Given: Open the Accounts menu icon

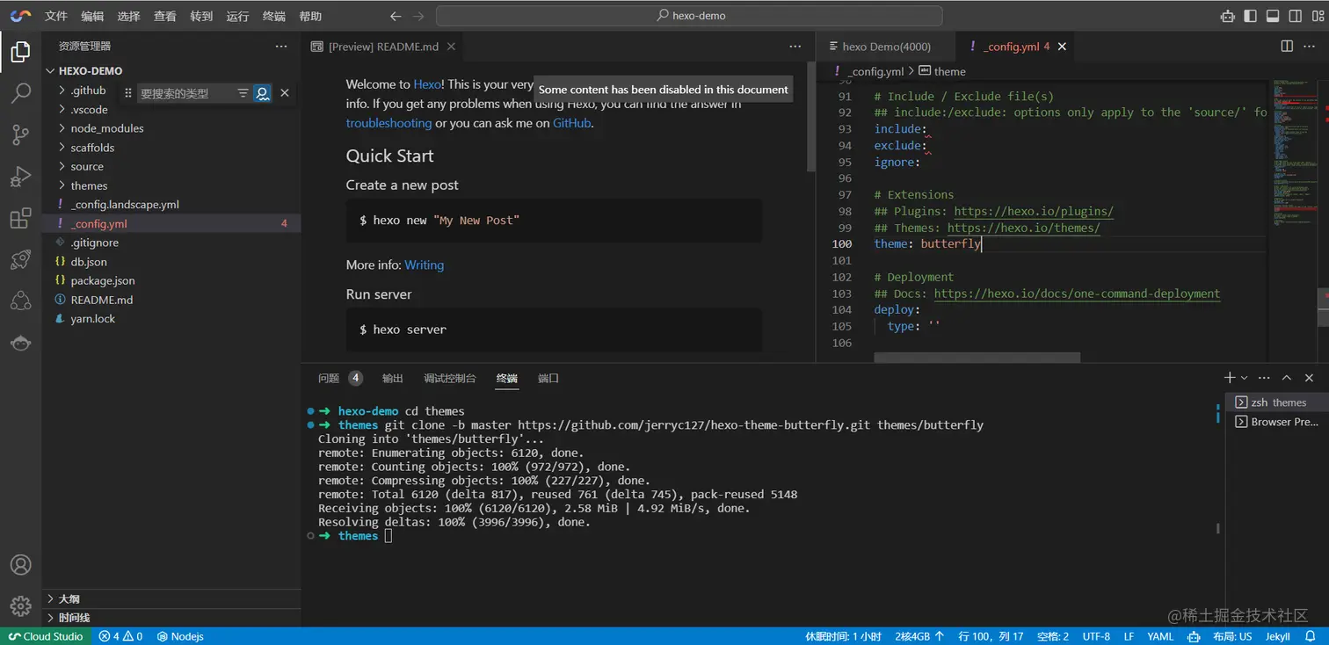Looking at the screenshot, I should click(20, 565).
